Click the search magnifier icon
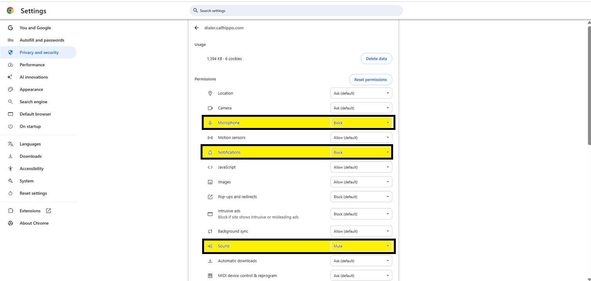 [196, 11]
